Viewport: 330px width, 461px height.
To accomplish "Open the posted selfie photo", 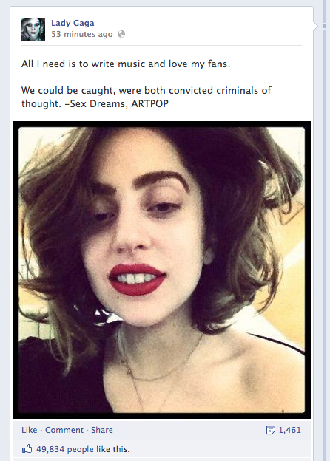I will 161,270.
